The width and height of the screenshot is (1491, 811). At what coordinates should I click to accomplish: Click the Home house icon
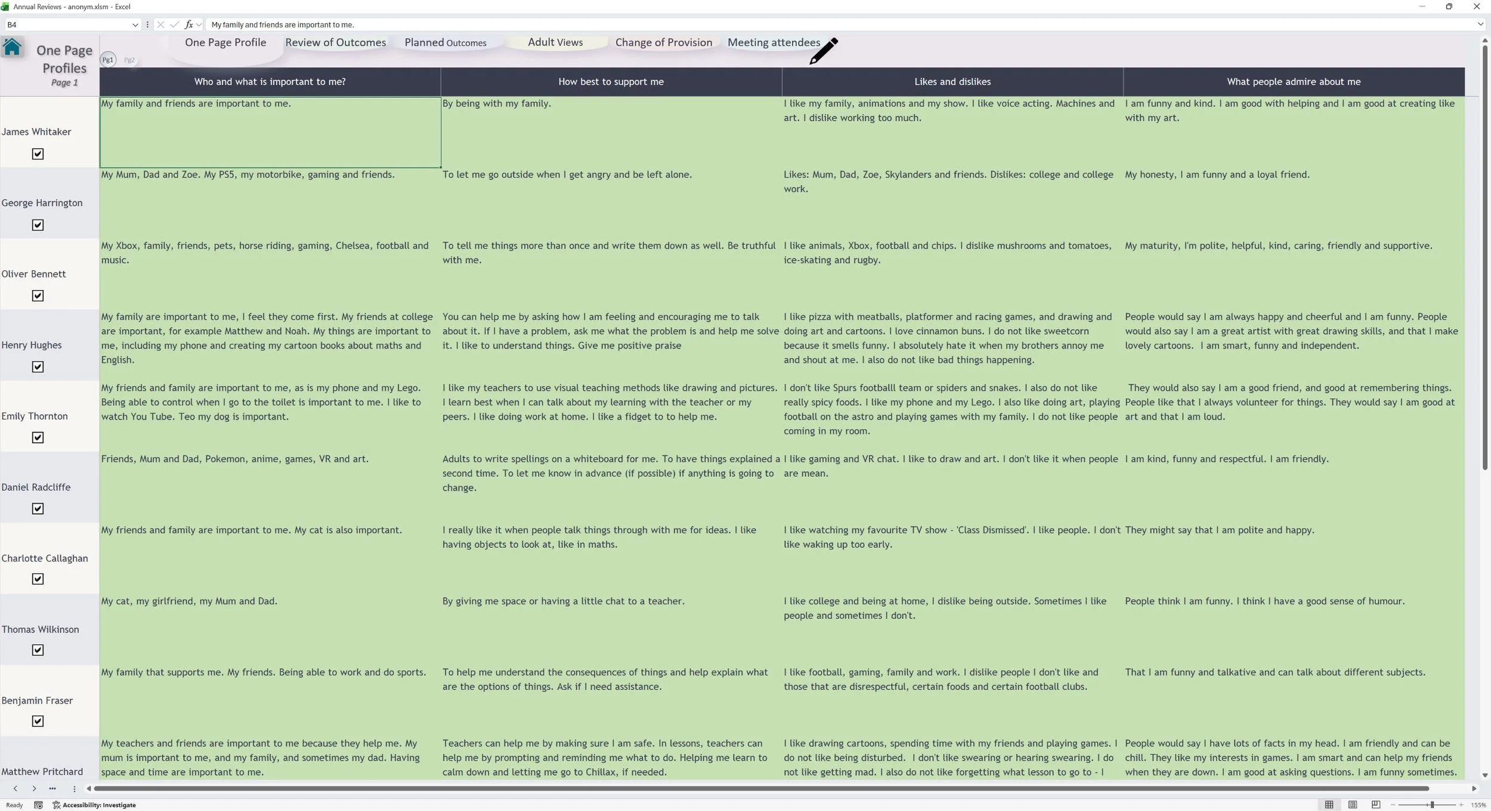point(12,47)
